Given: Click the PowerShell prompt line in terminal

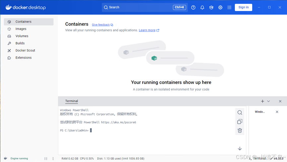Looking at the screenshot, I should tap(76, 130).
